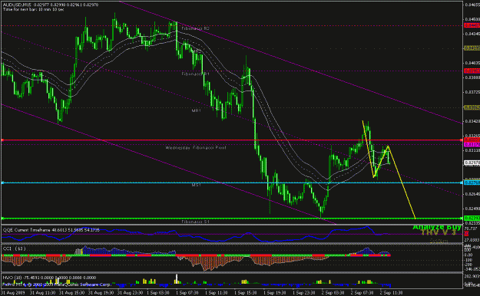Click the '1 Sep 11:30' time axis label
This screenshot has height=296, width=480.
point(217,293)
